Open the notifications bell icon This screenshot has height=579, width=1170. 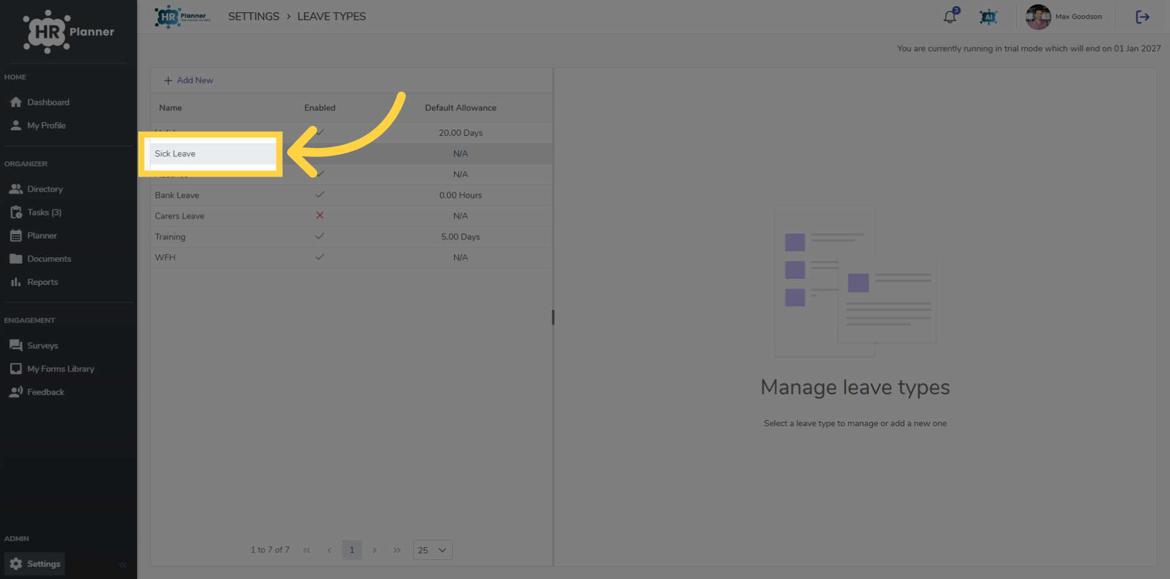950,16
